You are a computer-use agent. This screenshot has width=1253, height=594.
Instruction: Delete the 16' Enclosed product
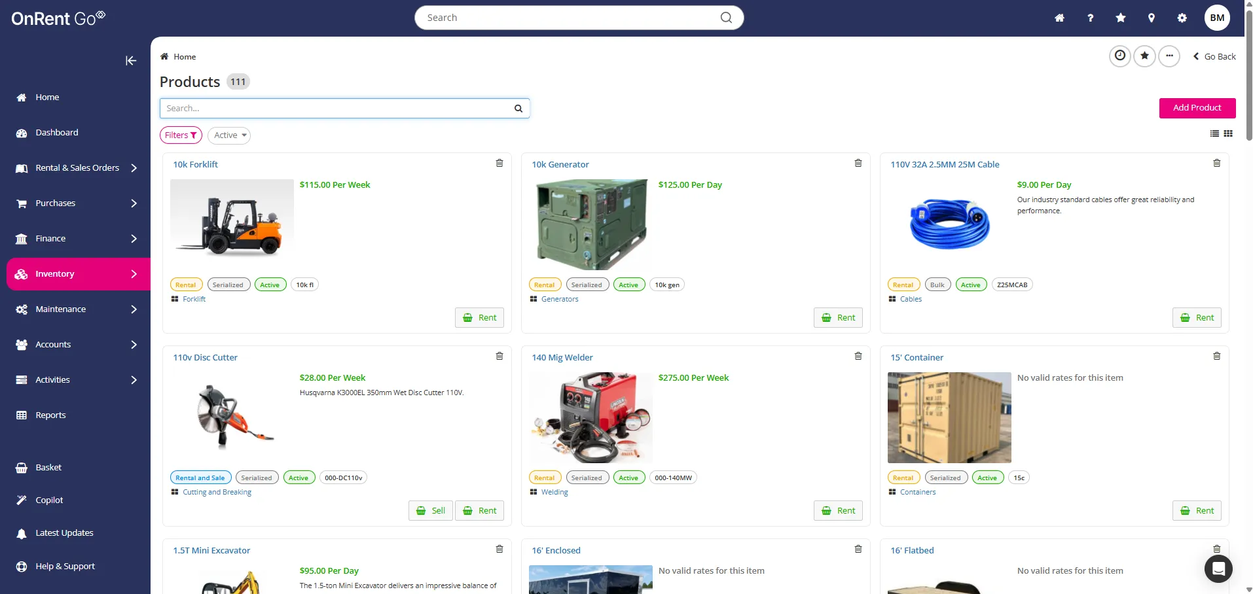pyautogui.click(x=858, y=549)
